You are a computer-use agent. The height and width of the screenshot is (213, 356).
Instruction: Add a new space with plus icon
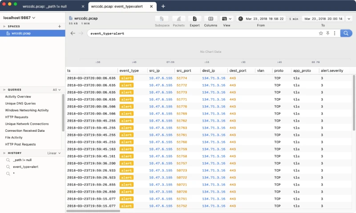(x=60, y=26)
